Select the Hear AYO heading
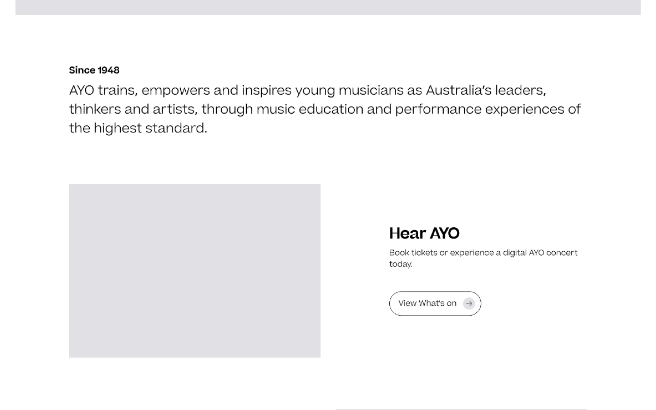 point(424,233)
